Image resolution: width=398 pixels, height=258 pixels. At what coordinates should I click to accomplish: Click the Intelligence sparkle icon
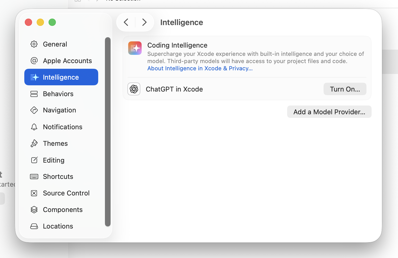(34, 77)
